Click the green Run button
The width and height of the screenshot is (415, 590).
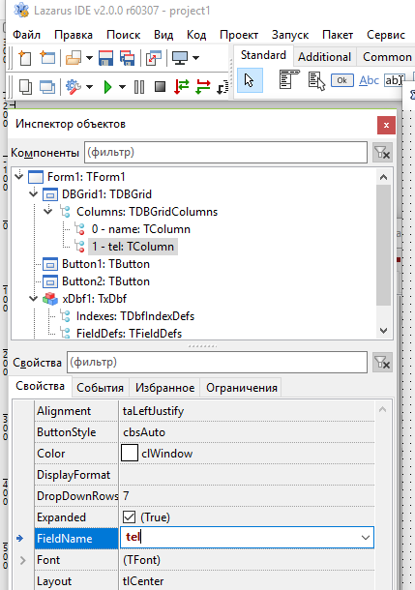[108, 87]
